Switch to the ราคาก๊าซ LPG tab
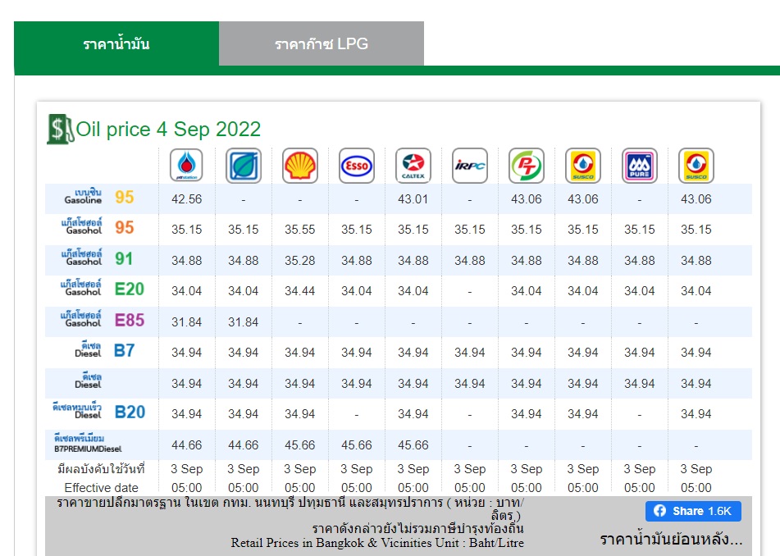780x556 pixels. click(x=322, y=43)
